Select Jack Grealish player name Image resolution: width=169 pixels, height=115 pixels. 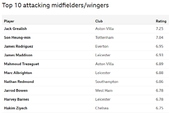pyautogui.click(x=15, y=29)
